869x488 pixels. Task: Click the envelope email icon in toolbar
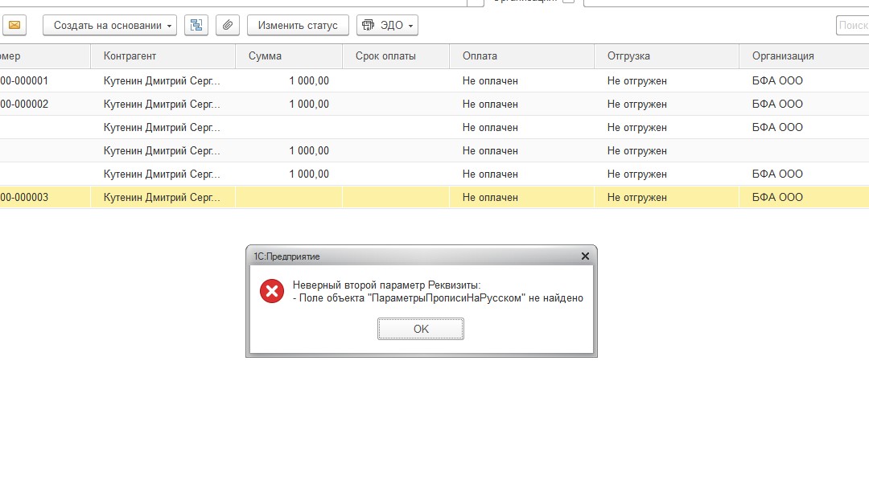14,26
